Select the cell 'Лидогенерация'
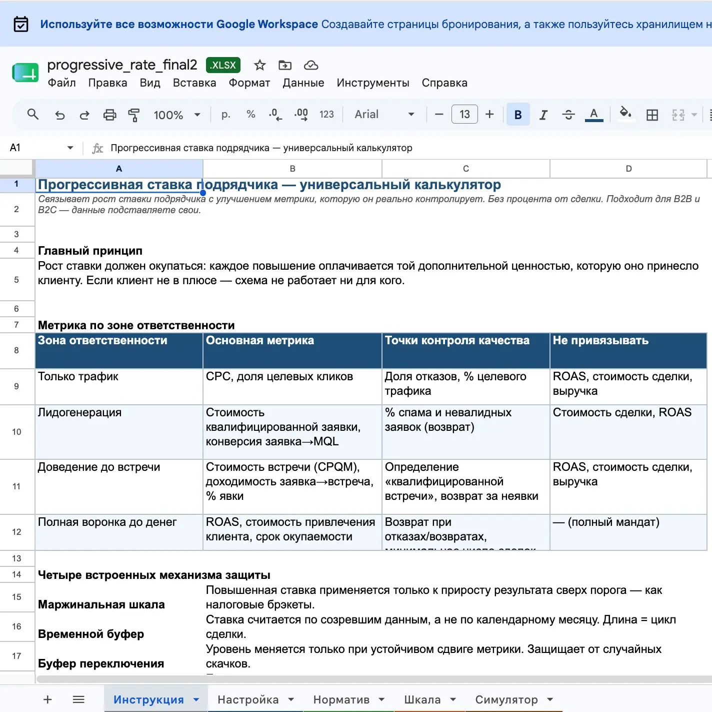The image size is (712, 712). tap(119, 432)
